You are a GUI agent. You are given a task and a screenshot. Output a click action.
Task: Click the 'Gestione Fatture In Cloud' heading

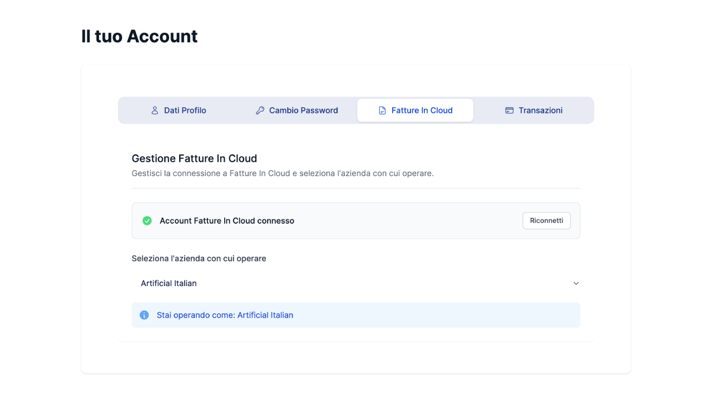coord(194,159)
